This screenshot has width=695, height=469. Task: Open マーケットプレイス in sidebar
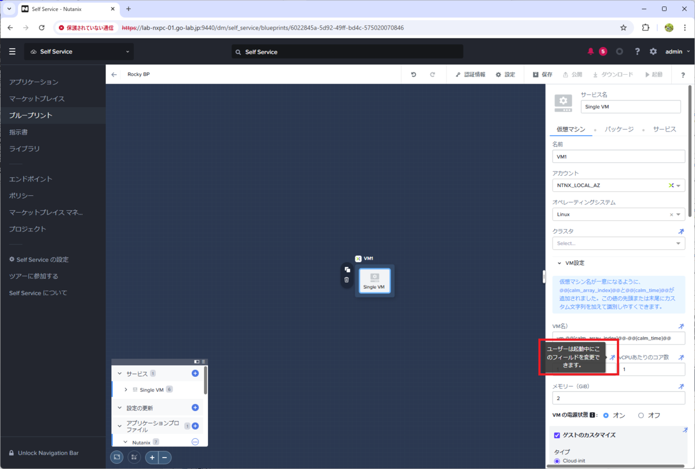click(37, 99)
